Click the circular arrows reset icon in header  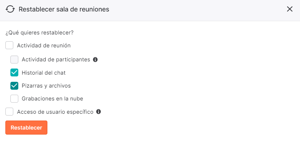[x=10, y=9]
